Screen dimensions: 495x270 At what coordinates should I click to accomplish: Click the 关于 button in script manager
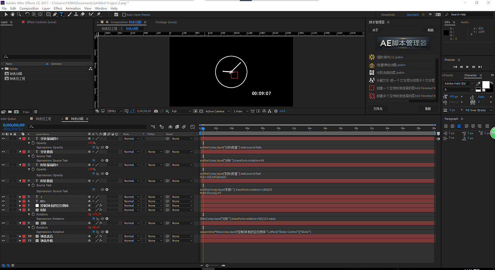[x=375, y=30]
